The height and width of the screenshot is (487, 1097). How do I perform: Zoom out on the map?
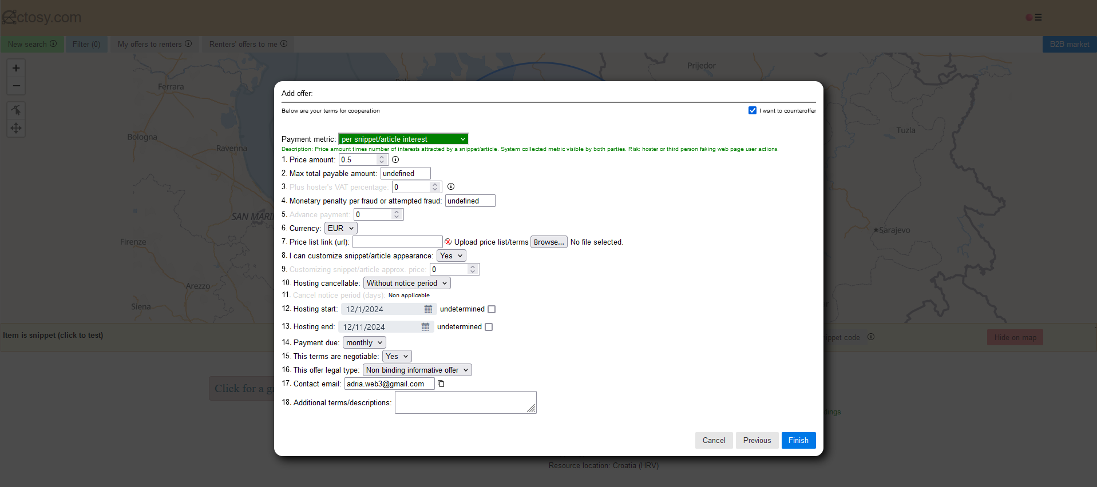pos(16,86)
